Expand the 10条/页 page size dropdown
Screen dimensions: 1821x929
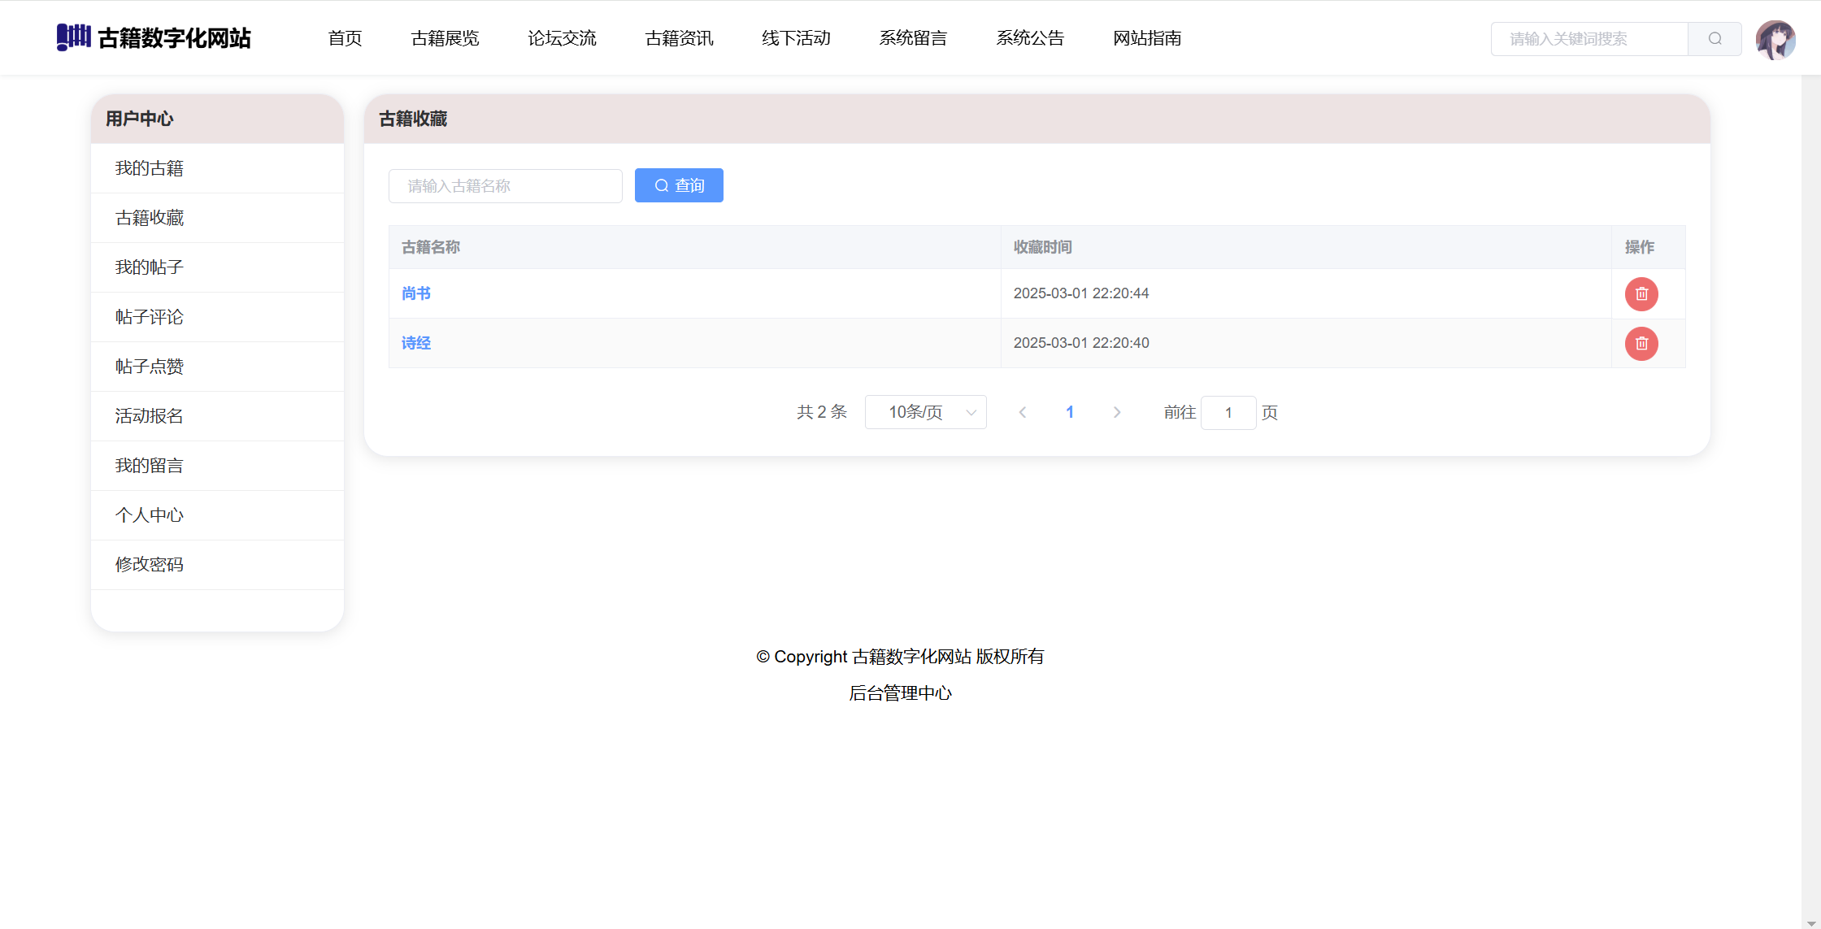[926, 413]
